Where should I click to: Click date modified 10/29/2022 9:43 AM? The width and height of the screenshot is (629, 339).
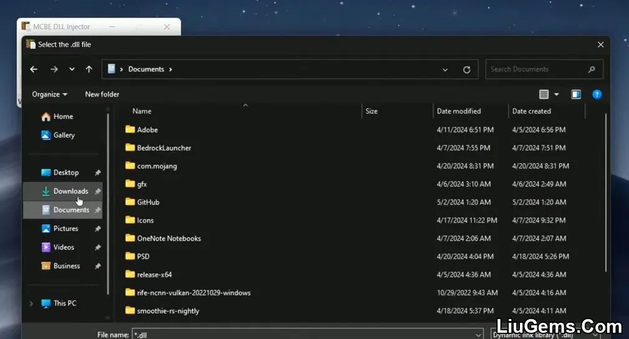coord(467,293)
